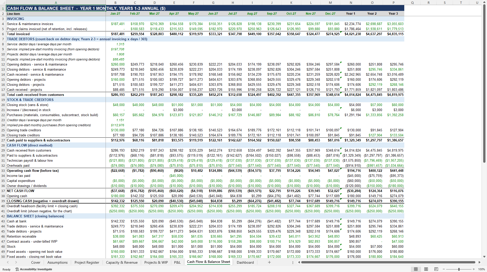Open the Assumptions sheet tab
Image resolution: width=487 pixels, height=272 pixels.
[x=58, y=262]
